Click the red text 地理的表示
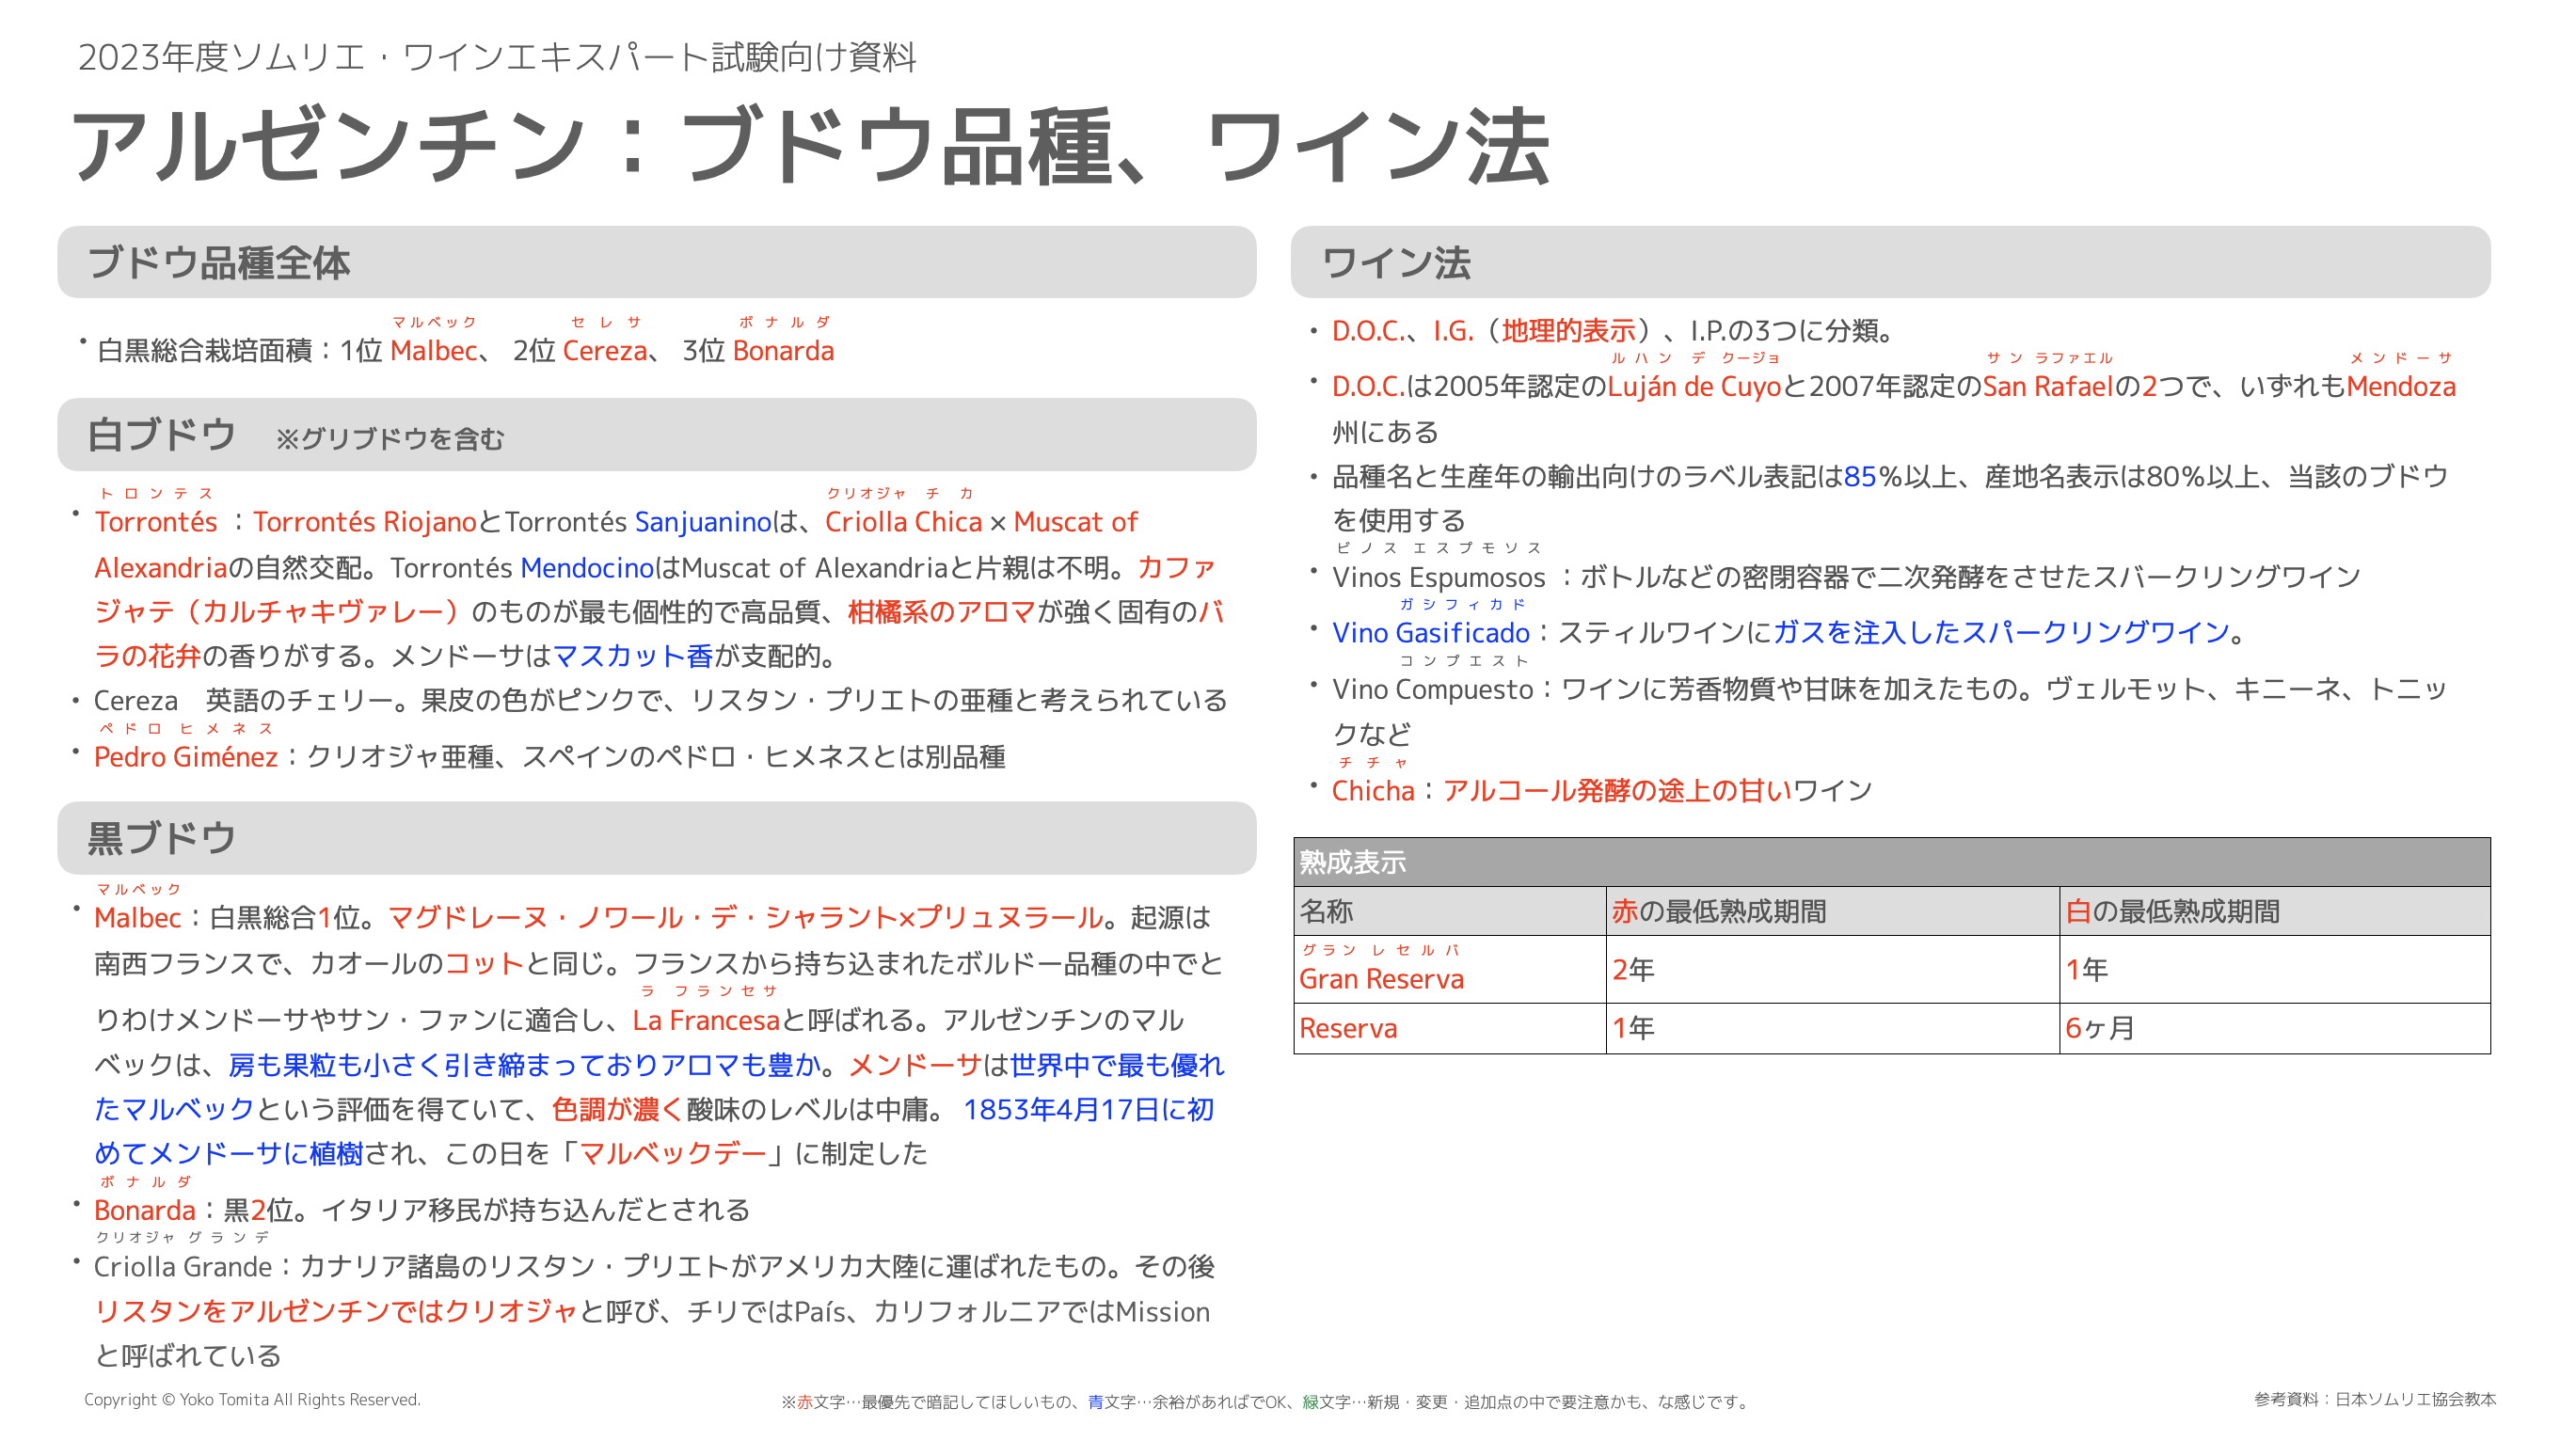This screenshot has width=2576, height=1441. coord(1568,331)
